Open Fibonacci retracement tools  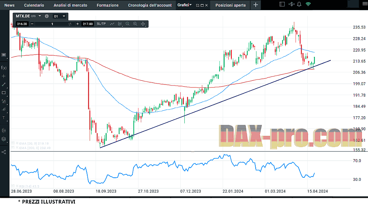[3, 101]
